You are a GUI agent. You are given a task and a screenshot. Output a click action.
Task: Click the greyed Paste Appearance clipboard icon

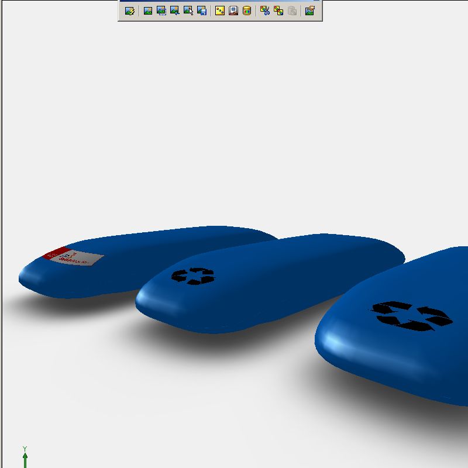[x=292, y=11]
